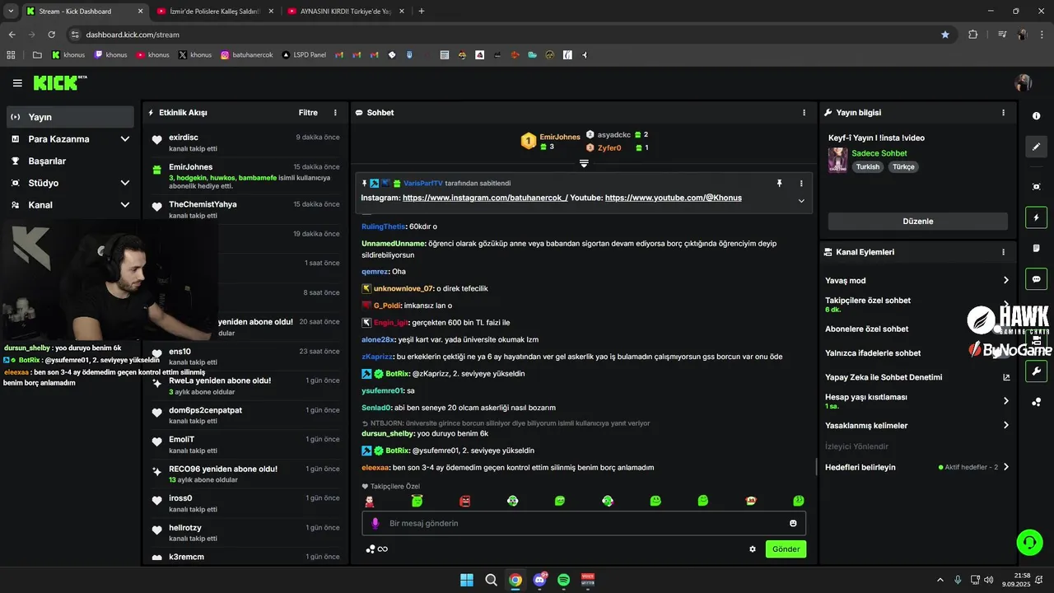Open chat settings gear icon
1054x593 pixels.
tap(753, 549)
